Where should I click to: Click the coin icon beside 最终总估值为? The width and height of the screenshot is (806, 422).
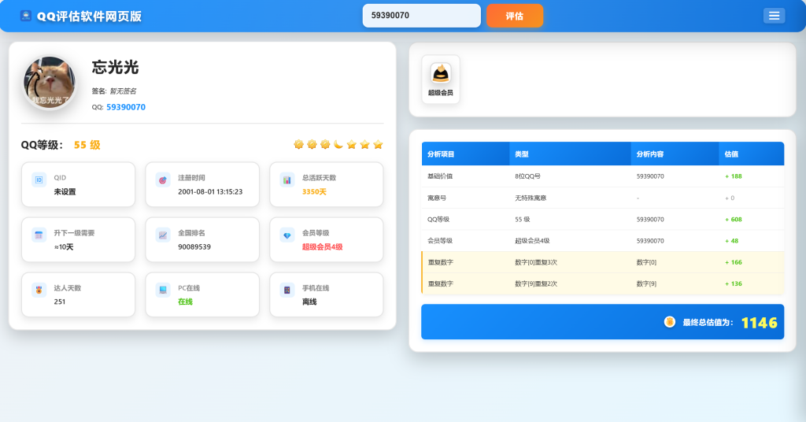point(669,322)
